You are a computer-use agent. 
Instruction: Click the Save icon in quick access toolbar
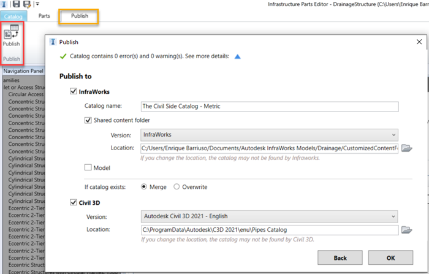point(17,4)
